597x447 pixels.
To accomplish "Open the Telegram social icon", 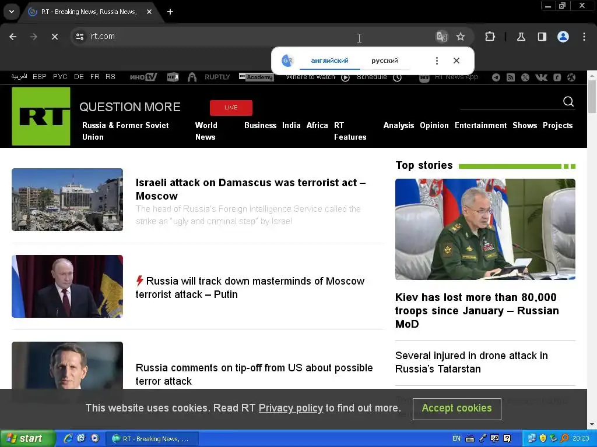I will click(496, 77).
